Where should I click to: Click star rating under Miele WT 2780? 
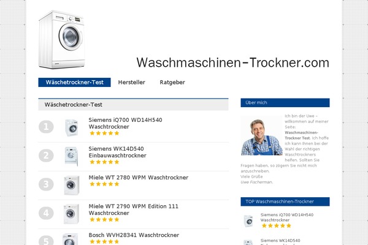[104, 184]
